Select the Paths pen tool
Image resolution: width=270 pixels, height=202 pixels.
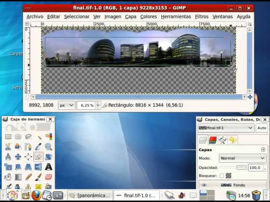28,147
